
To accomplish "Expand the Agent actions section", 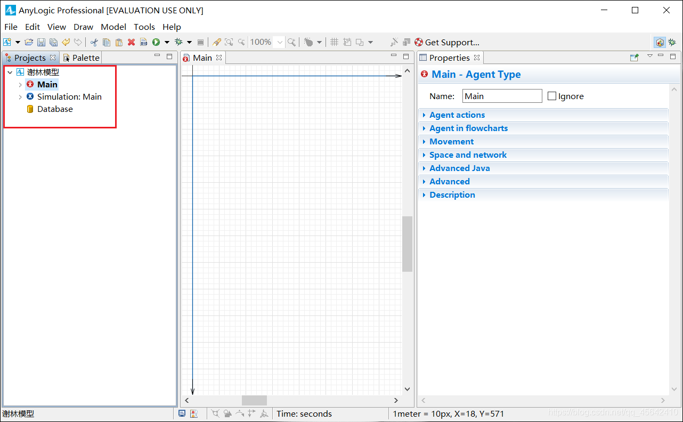I will [543, 115].
